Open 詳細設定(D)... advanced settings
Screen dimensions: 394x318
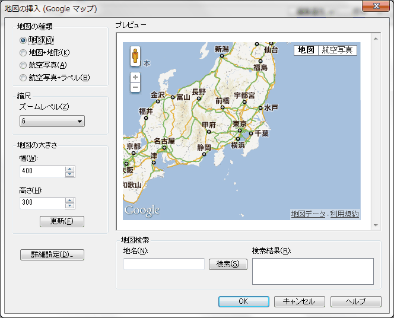tap(52, 255)
